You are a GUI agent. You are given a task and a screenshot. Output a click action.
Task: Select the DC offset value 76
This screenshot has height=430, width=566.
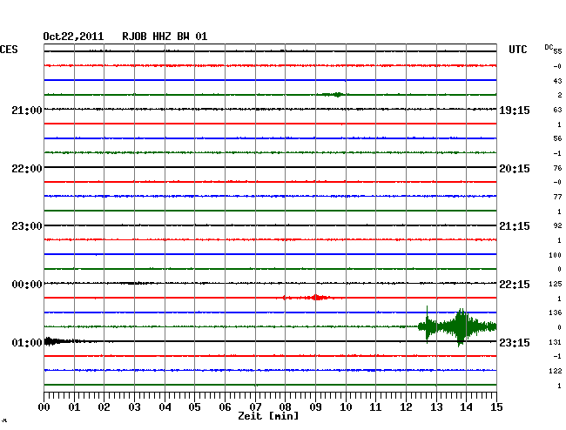557,168
